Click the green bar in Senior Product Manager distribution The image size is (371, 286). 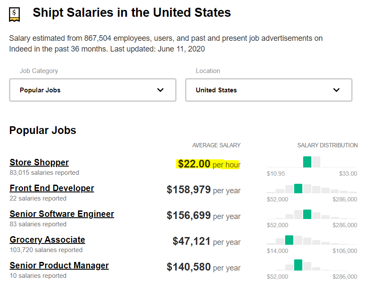pyautogui.click(x=298, y=265)
